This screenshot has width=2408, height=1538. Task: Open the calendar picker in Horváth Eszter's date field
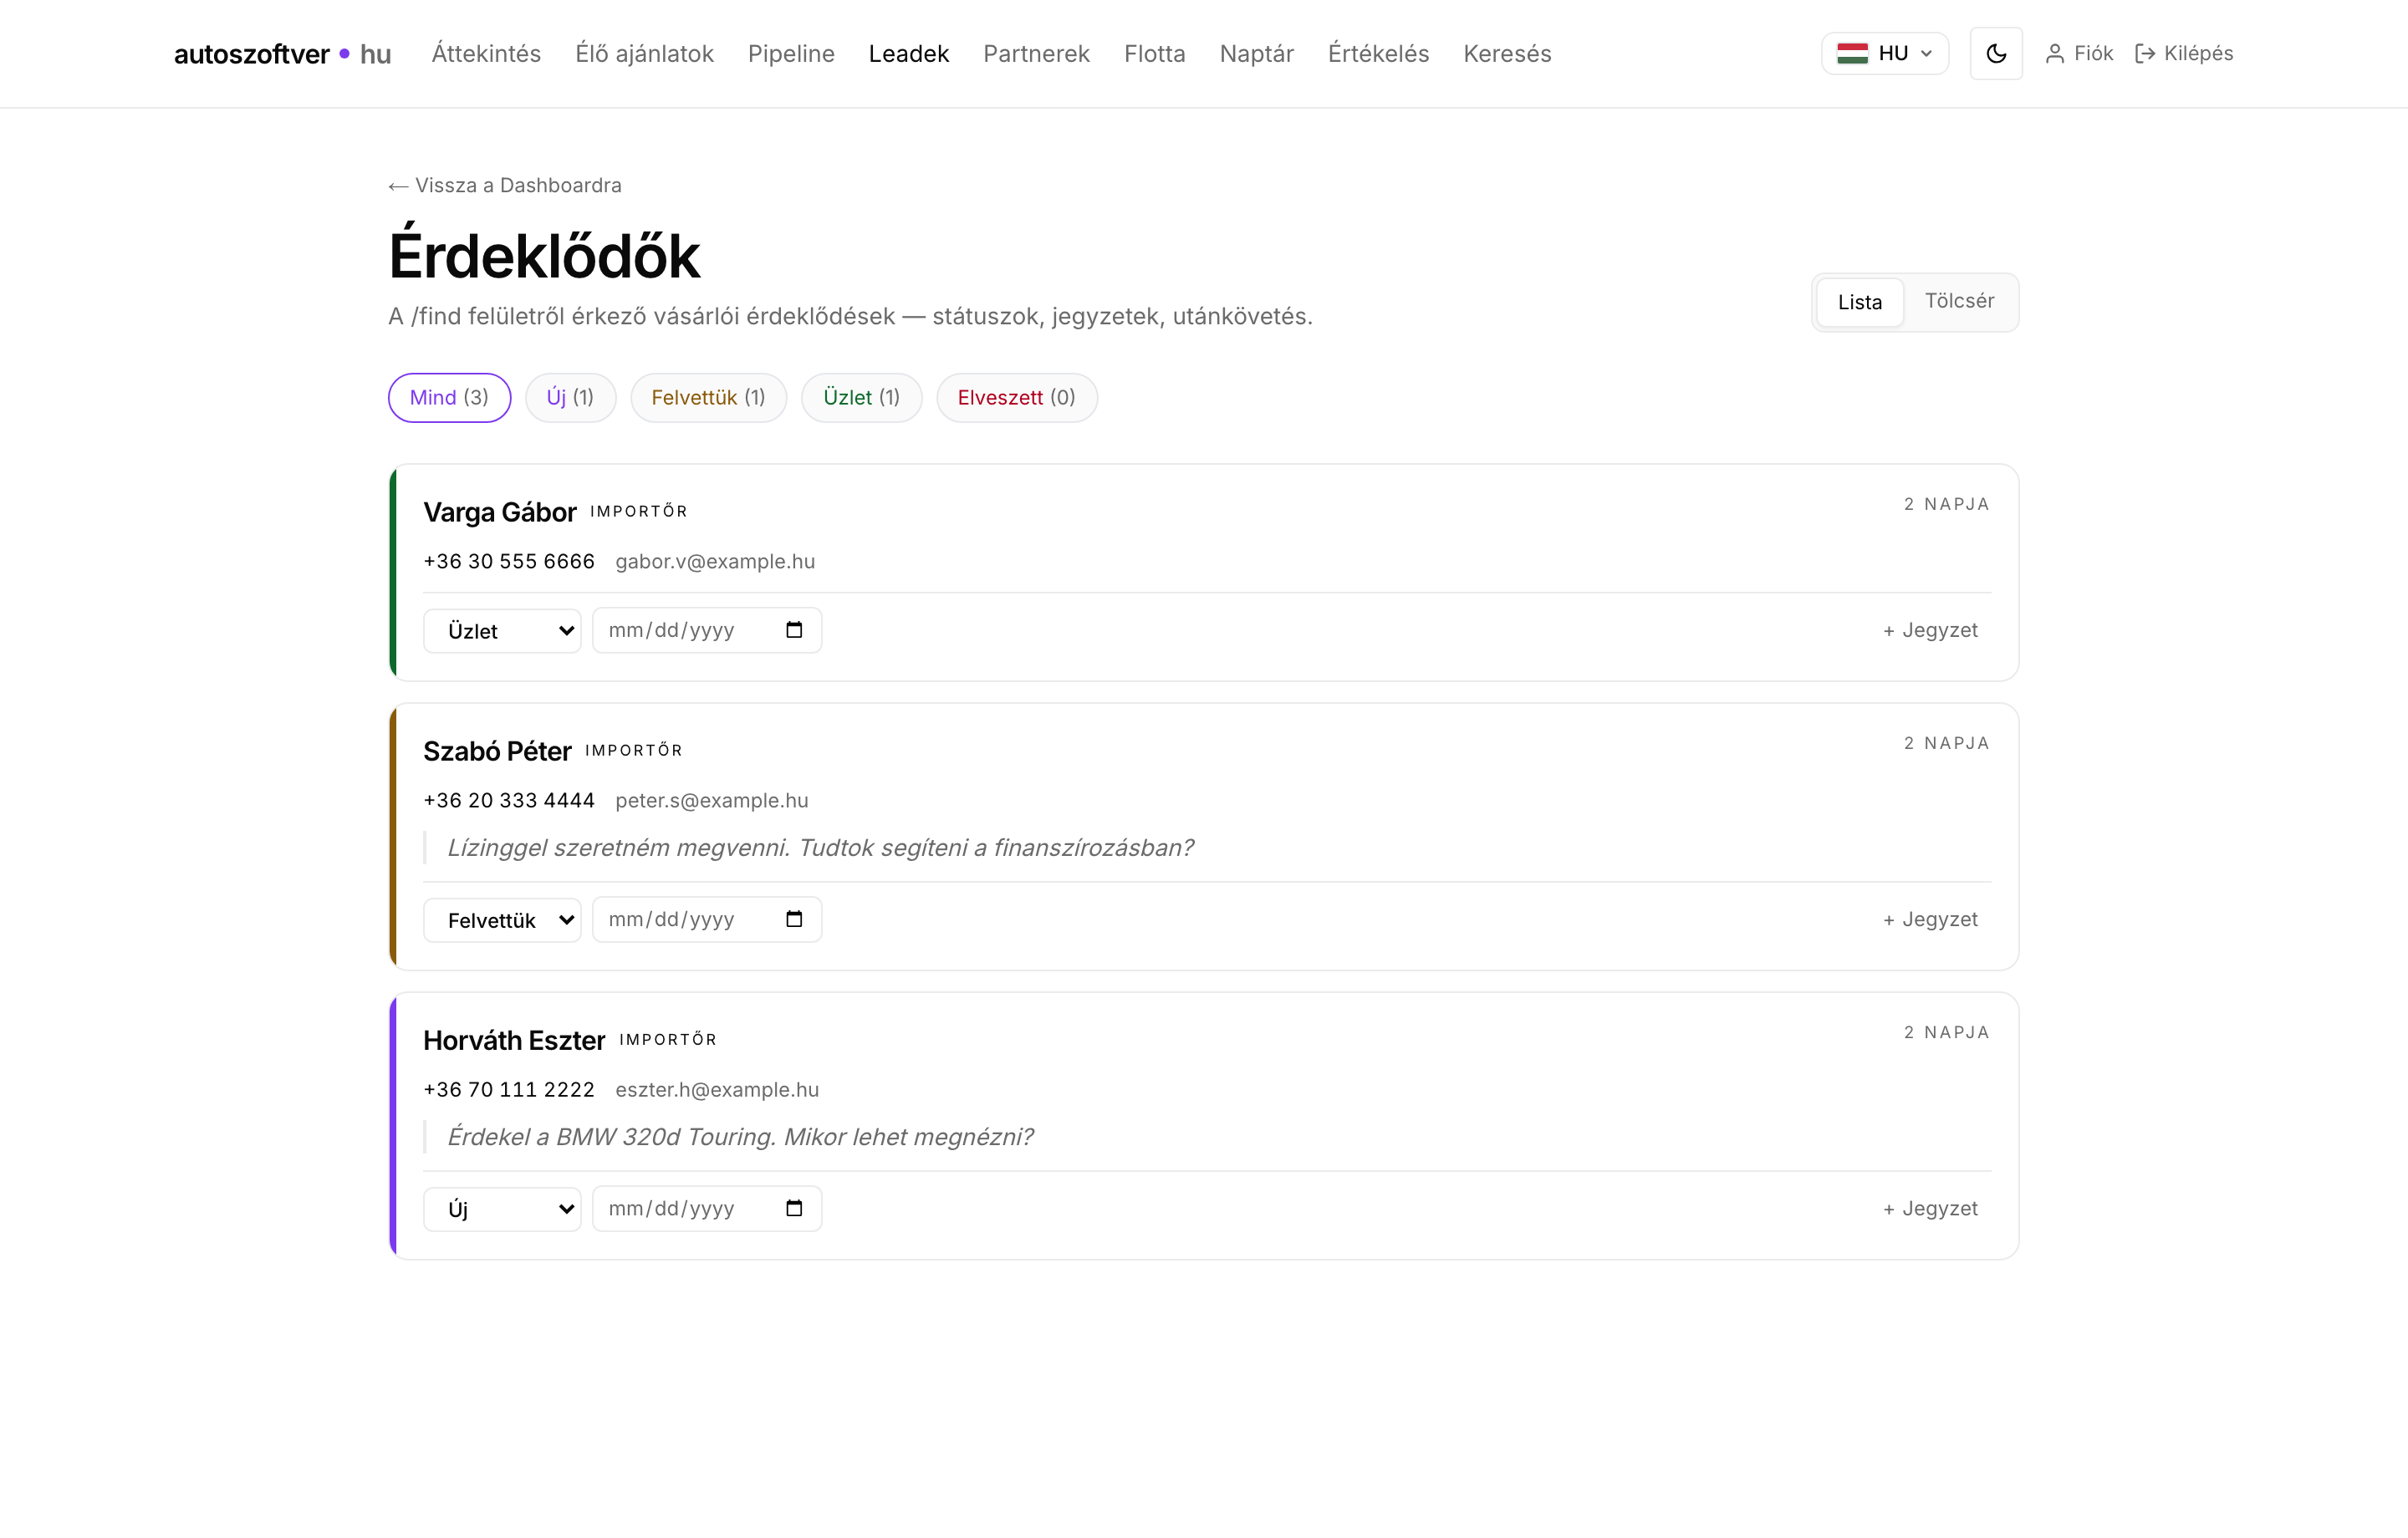coord(794,1208)
